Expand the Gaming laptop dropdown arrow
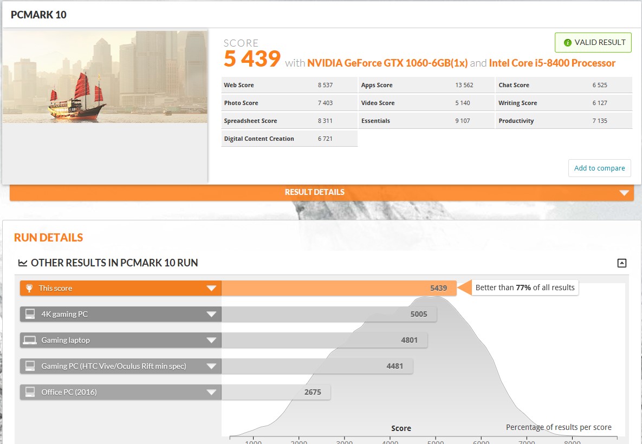642x444 pixels. (x=211, y=340)
